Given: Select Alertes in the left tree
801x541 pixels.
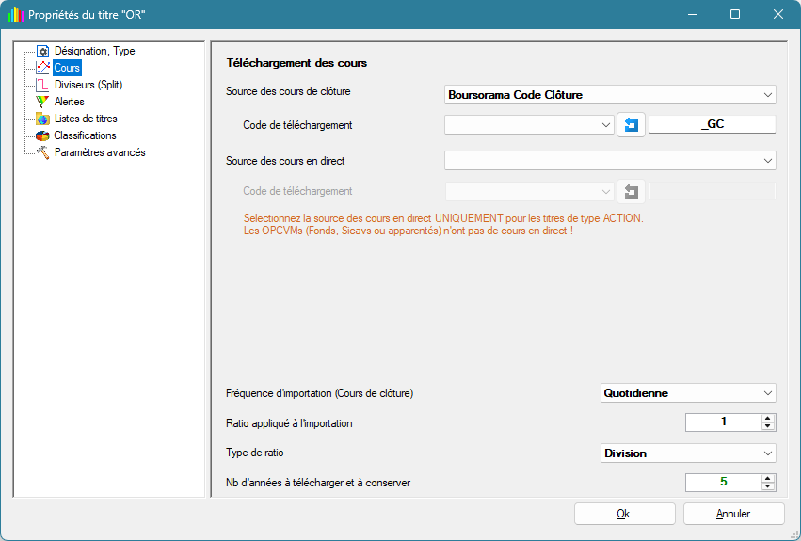Looking at the screenshot, I should coord(69,102).
